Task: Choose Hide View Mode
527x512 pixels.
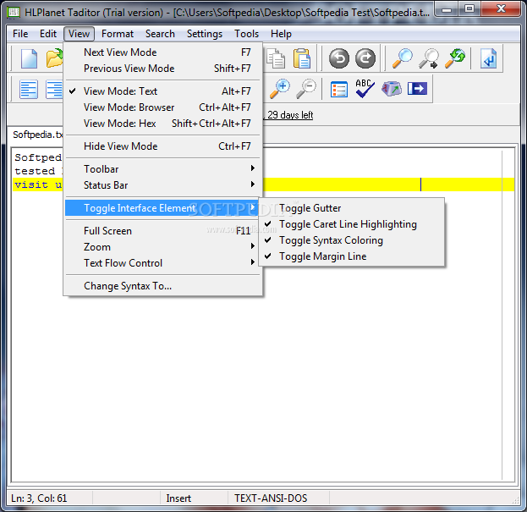Action: point(162,146)
